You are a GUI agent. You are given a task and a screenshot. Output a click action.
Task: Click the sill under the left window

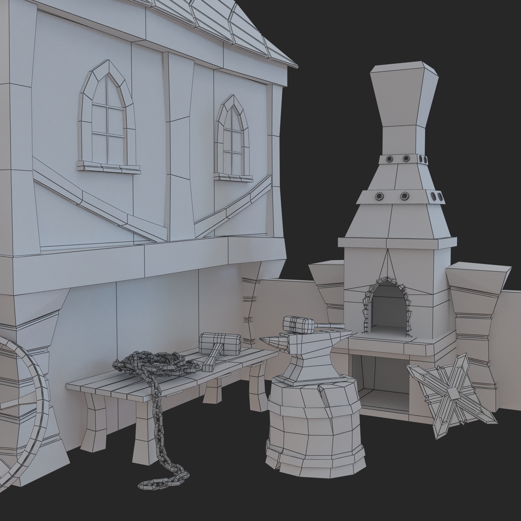point(109,168)
